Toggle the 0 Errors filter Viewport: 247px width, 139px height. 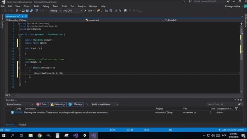point(42,104)
